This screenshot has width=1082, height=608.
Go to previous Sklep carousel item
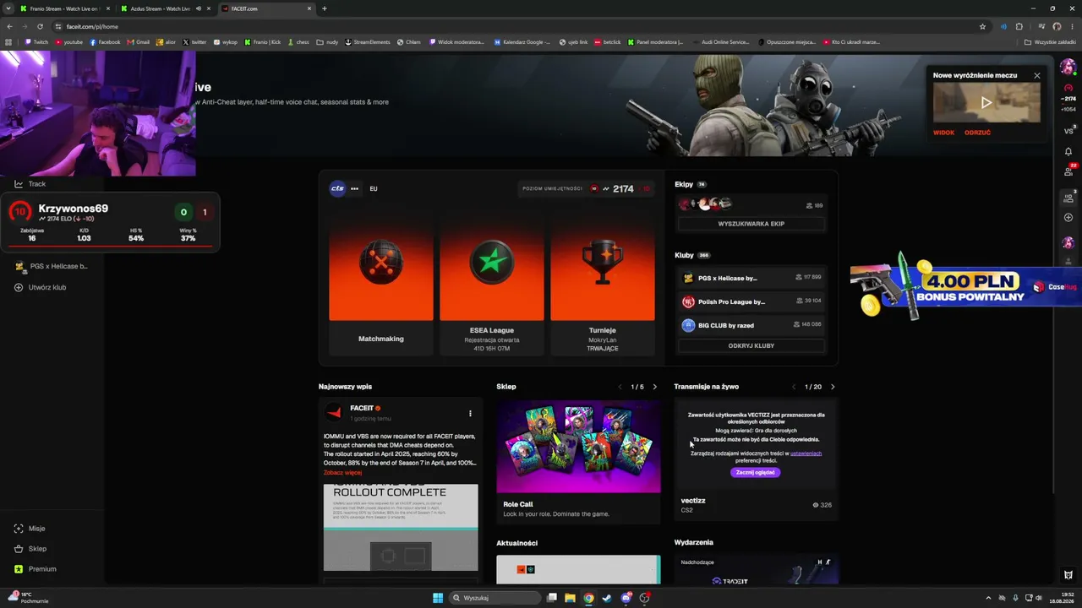point(620,387)
